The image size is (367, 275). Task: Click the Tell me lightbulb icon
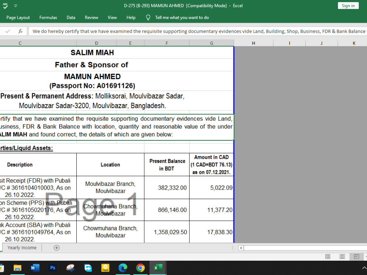click(148, 18)
